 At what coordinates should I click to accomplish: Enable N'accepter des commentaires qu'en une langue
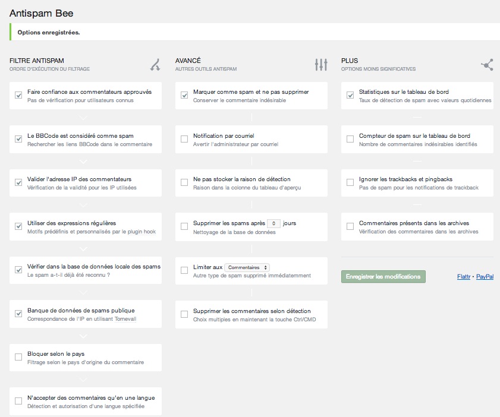18,401
